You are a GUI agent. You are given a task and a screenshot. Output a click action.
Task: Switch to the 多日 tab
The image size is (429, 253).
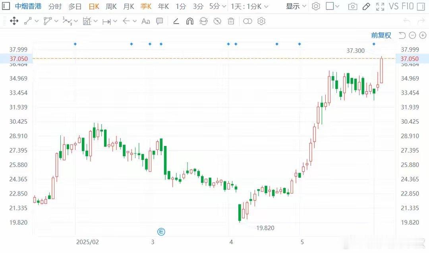coord(75,6)
